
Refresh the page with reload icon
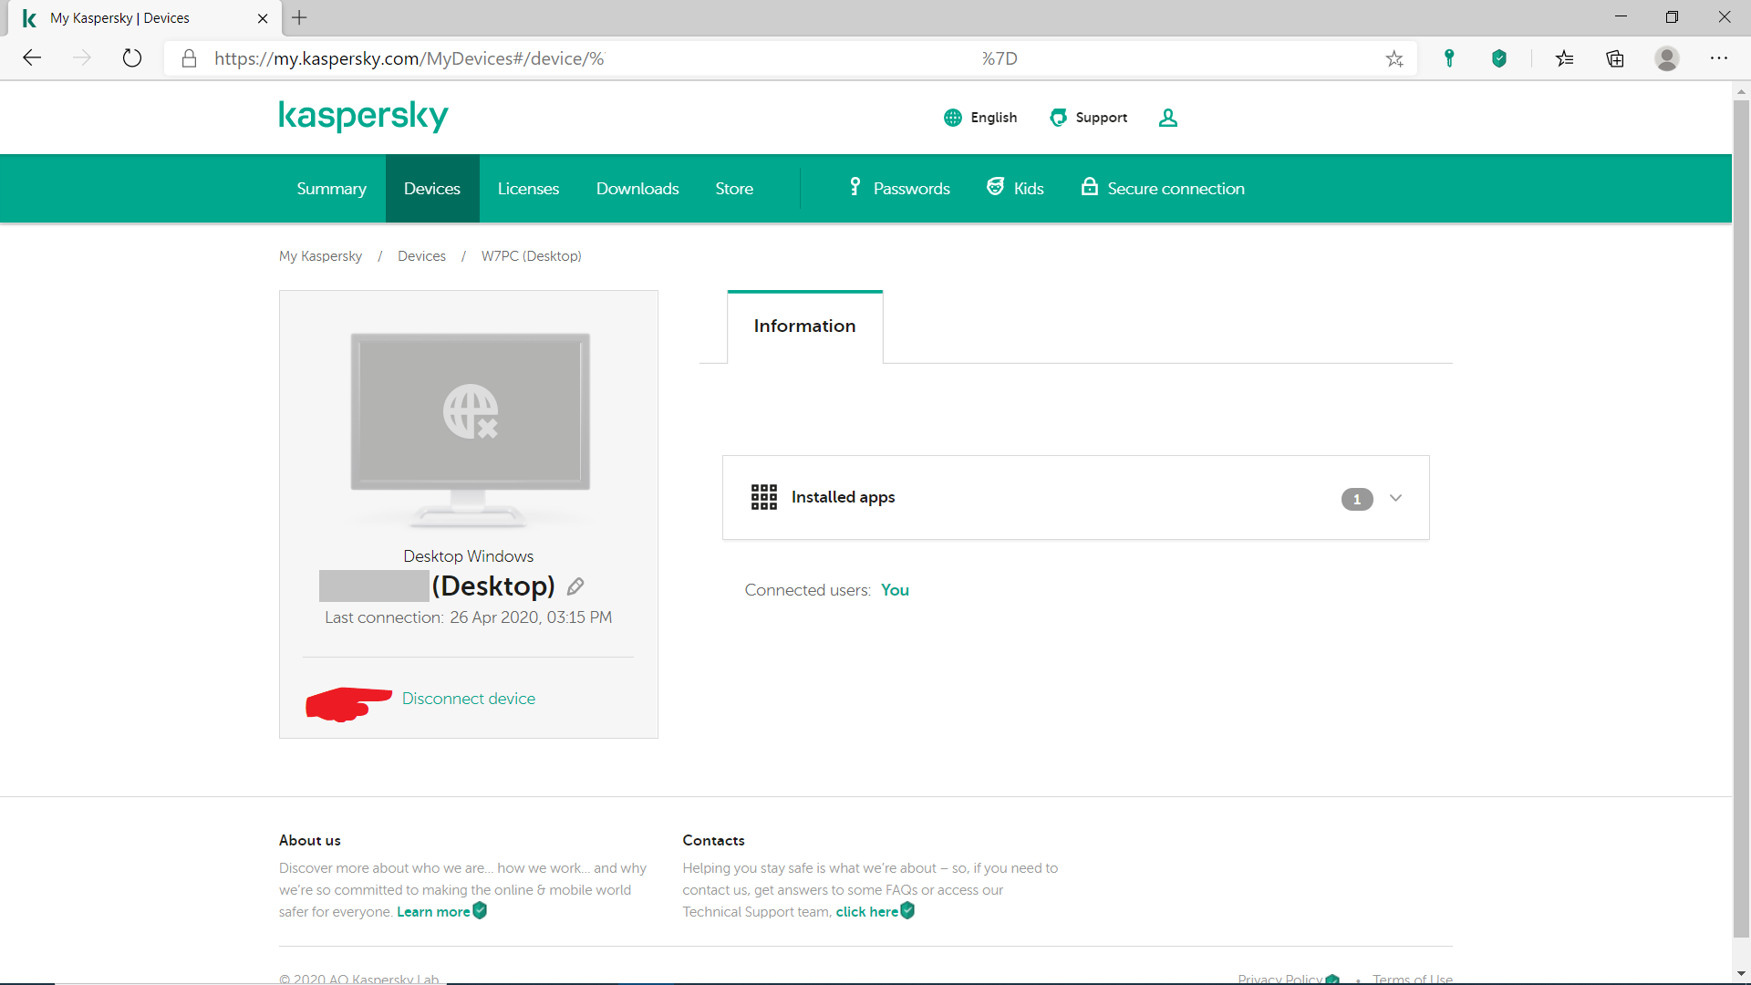click(x=132, y=58)
